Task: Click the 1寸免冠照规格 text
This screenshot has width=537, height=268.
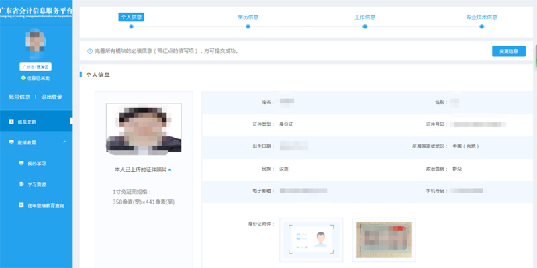Action: click(132, 192)
